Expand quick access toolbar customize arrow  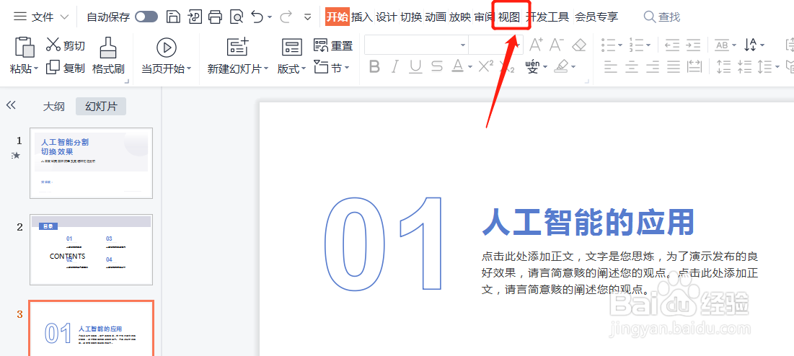(307, 18)
